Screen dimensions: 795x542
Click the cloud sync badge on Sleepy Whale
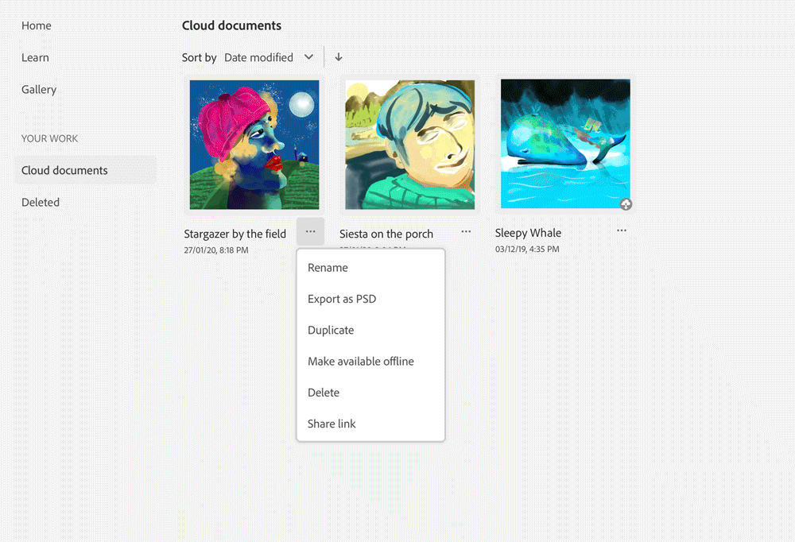pos(626,204)
